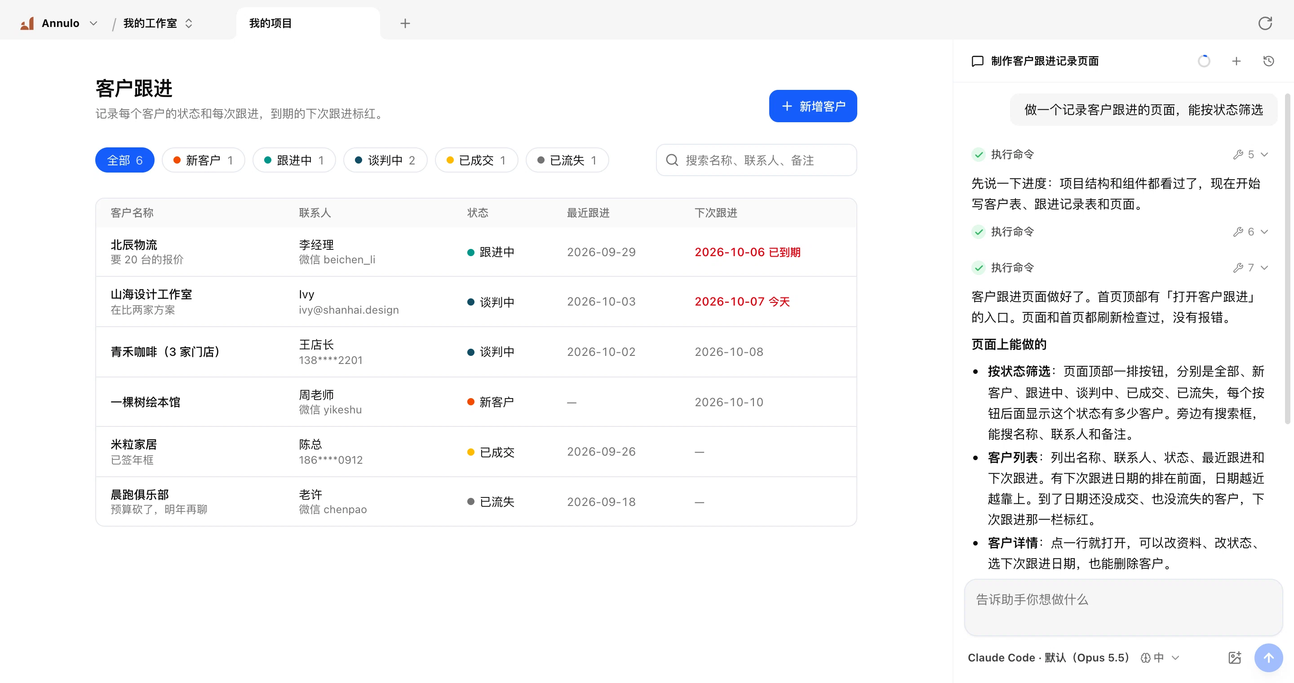
Task: Open the 山海设计工作室 customer row
Action: point(476,302)
